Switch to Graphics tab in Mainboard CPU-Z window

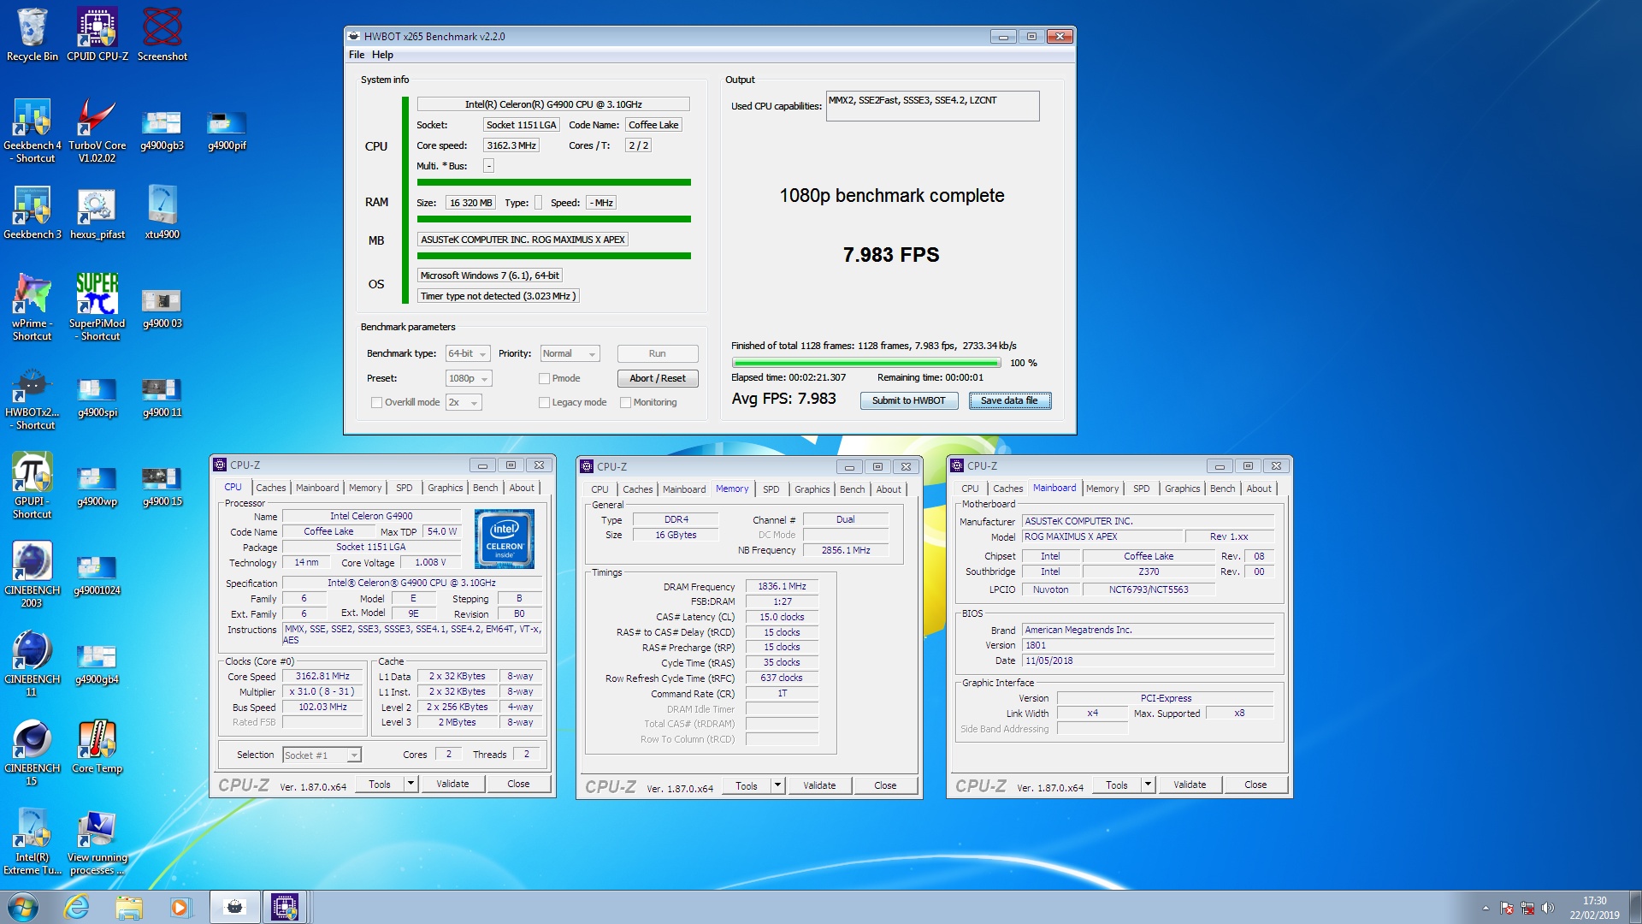pyautogui.click(x=1182, y=489)
